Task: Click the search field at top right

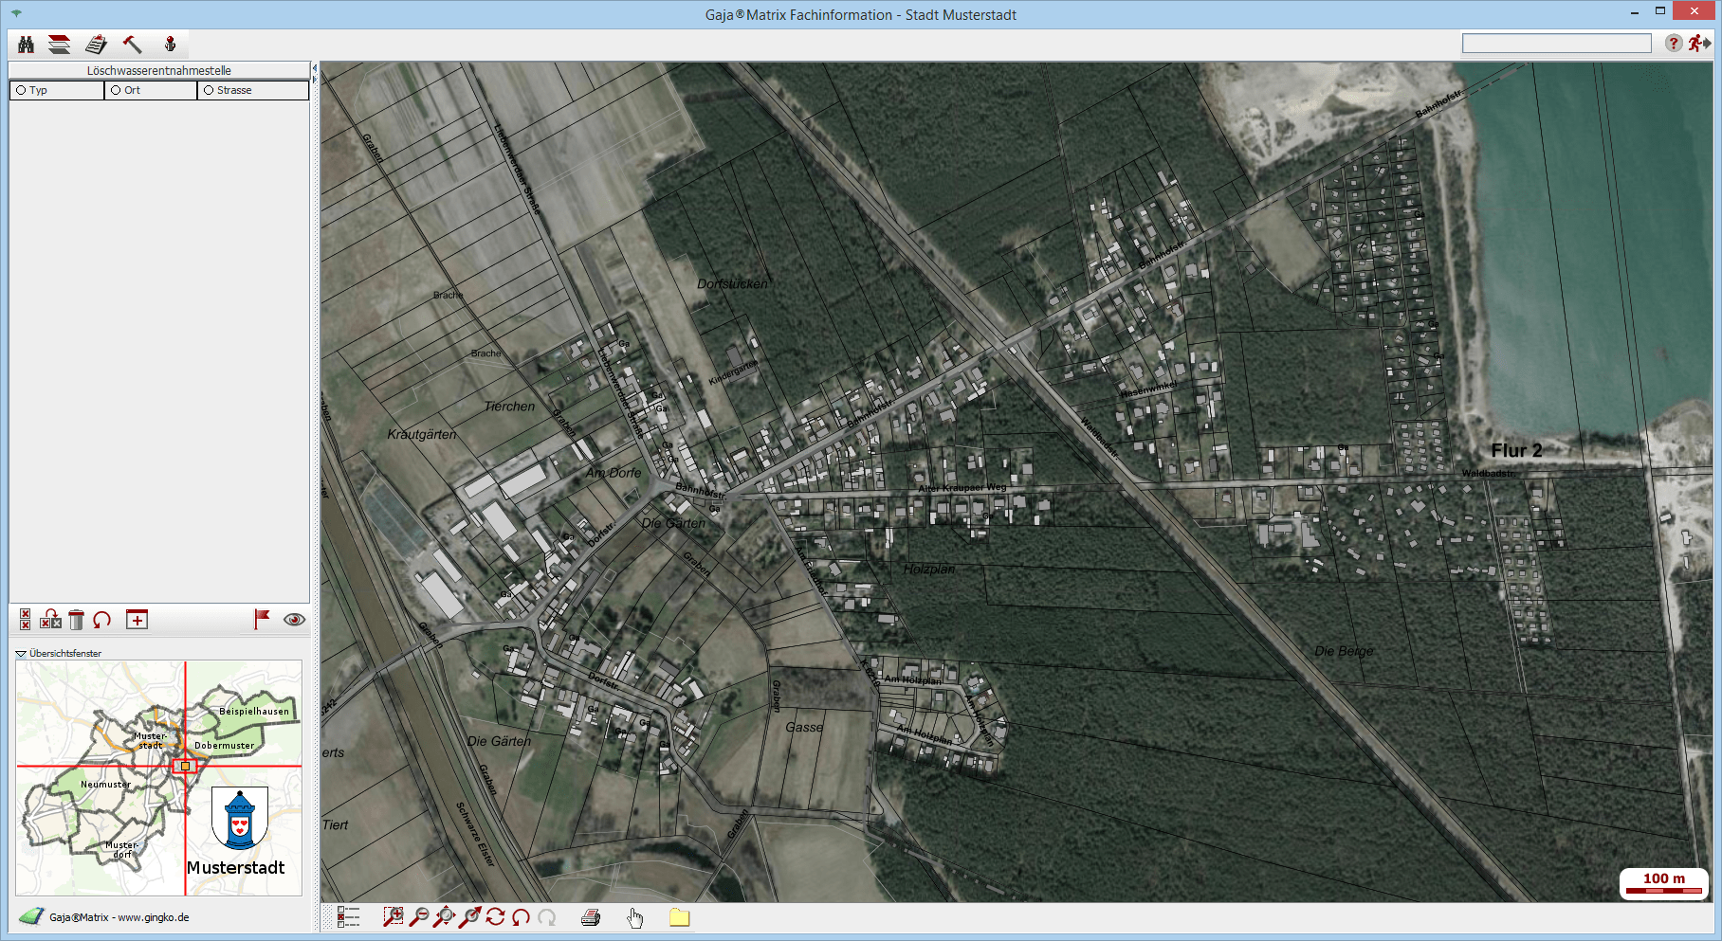Action: pyautogui.click(x=1556, y=44)
